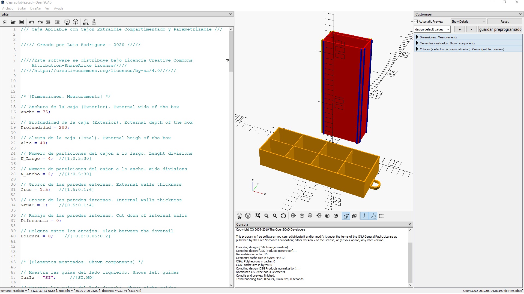Close the Editar editor panel

point(230,14)
